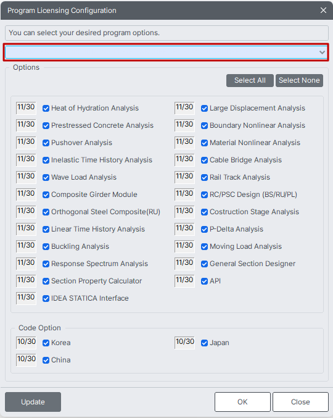333x418 pixels.
Task: Open the program selection dropdown
Action: (x=166, y=52)
